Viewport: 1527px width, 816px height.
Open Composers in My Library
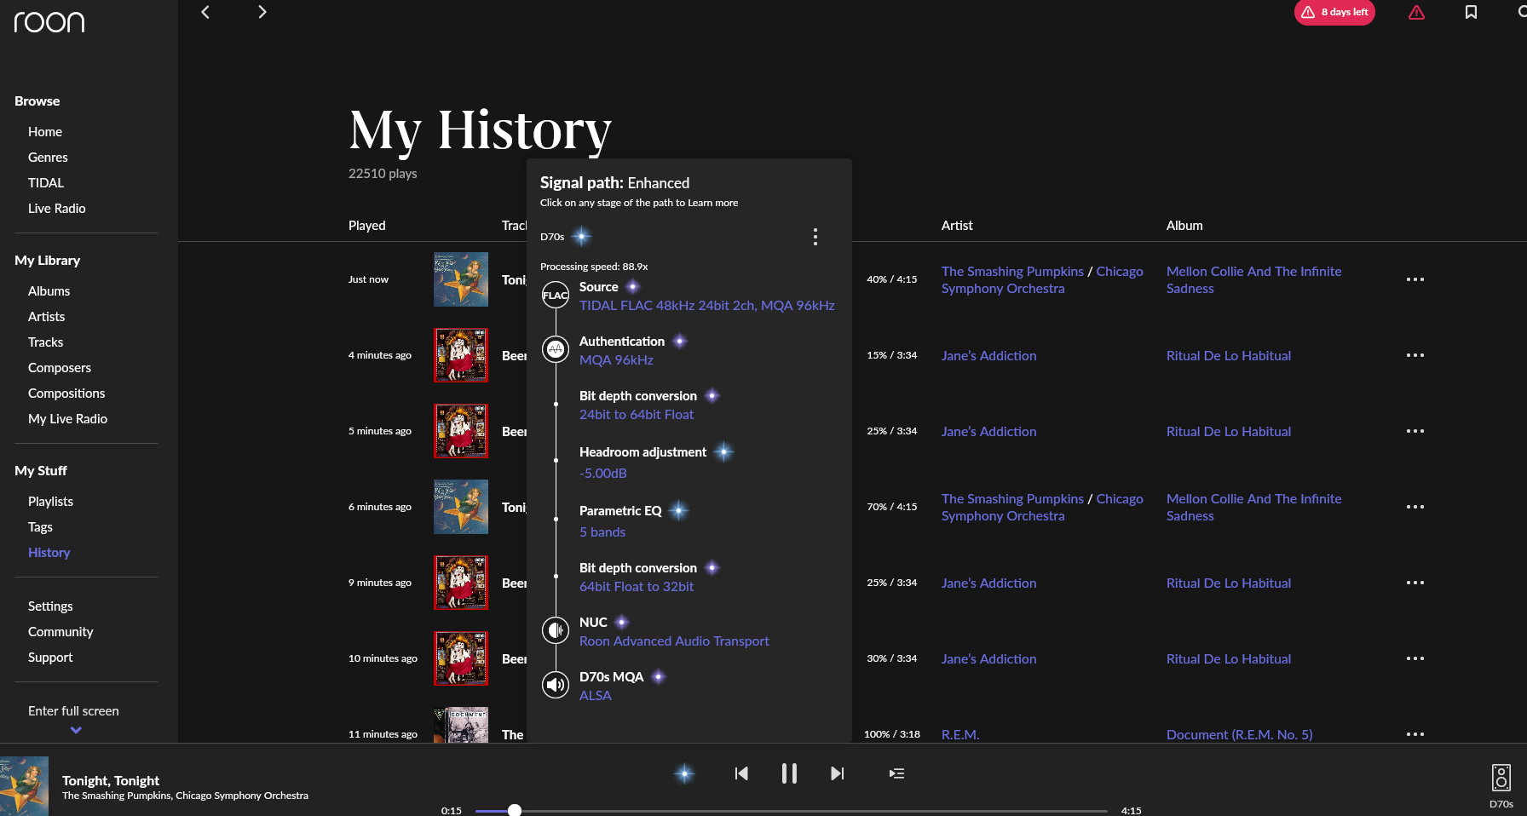pyautogui.click(x=60, y=368)
